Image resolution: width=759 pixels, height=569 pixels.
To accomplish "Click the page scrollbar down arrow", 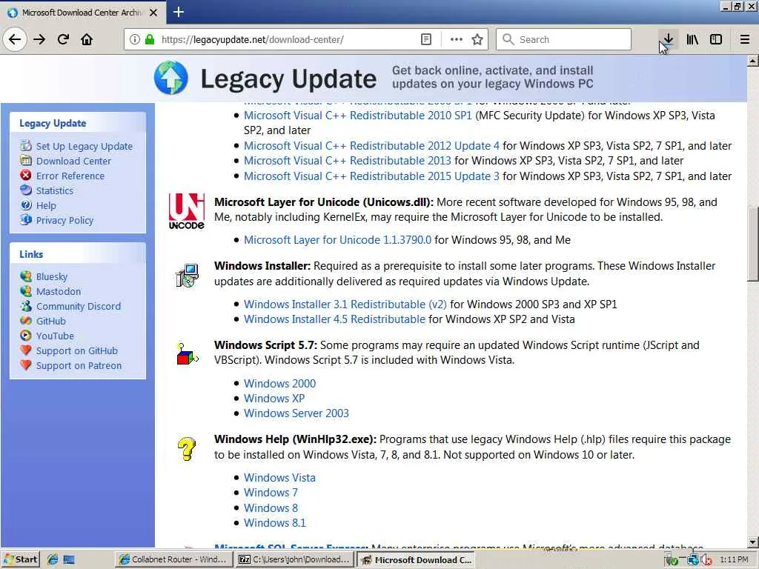I will (753, 542).
